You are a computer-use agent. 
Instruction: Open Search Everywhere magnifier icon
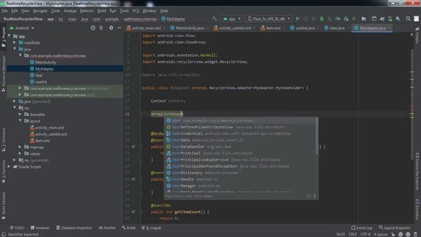[x=408, y=19]
